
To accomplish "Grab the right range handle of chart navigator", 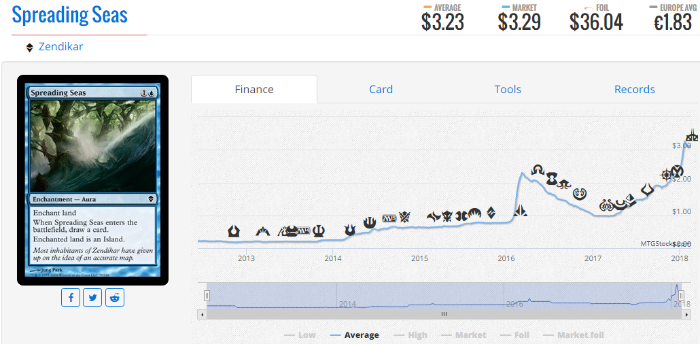I will [681, 296].
